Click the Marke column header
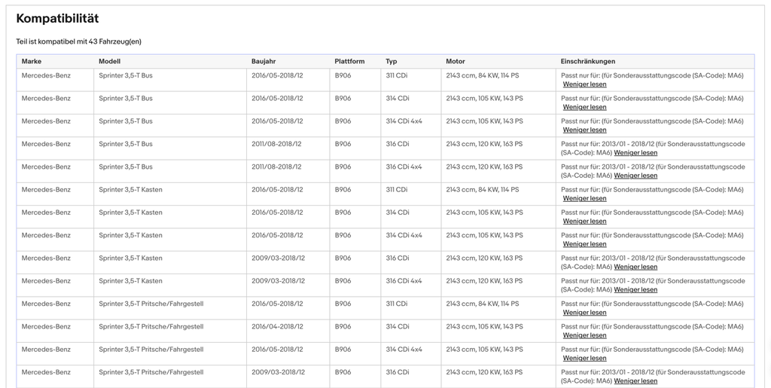The width and height of the screenshot is (771, 388). (32, 62)
